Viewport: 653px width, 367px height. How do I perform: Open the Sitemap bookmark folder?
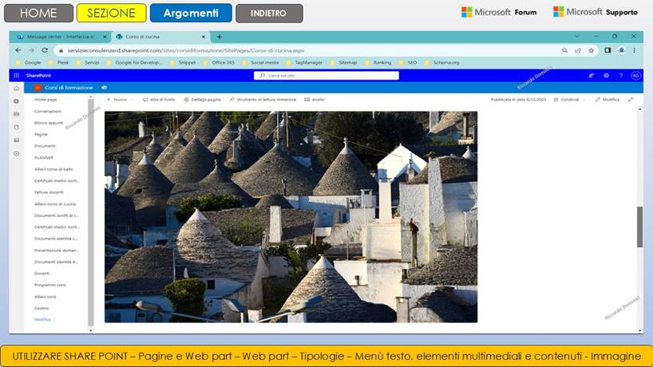(343, 62)
